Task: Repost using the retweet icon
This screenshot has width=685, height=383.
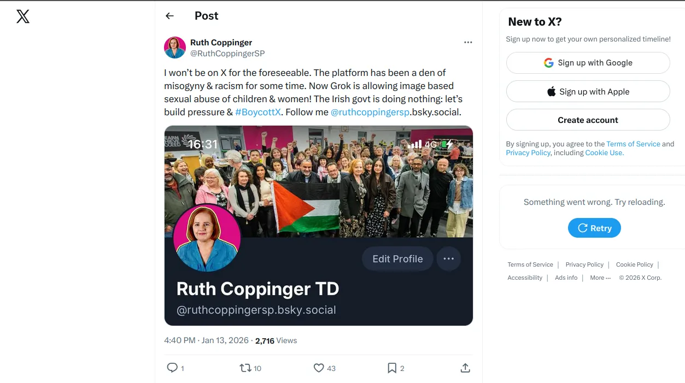Action: tap(246, 368)
